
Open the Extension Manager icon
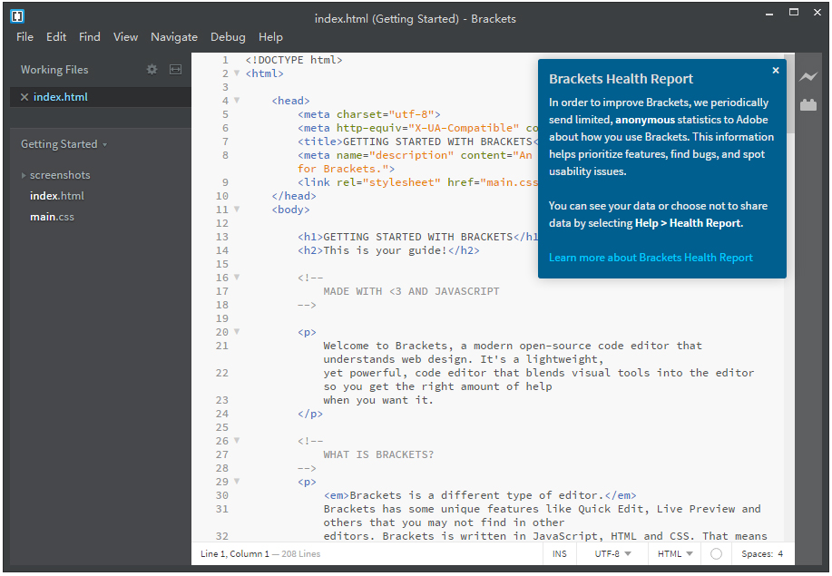click(x=808, y=104)
